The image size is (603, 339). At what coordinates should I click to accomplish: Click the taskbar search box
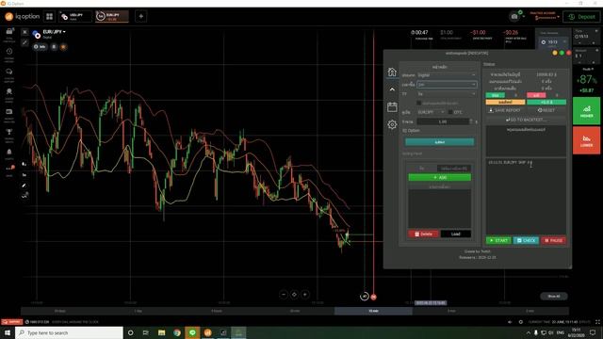[x=69, y=332]
